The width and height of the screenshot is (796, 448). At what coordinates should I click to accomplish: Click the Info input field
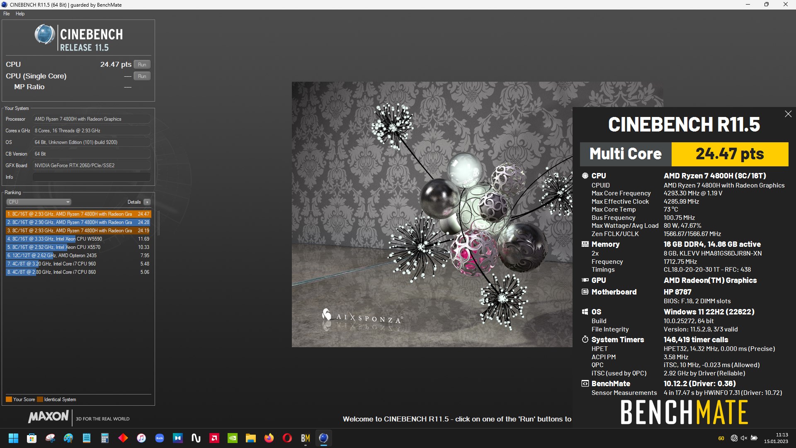92,177
